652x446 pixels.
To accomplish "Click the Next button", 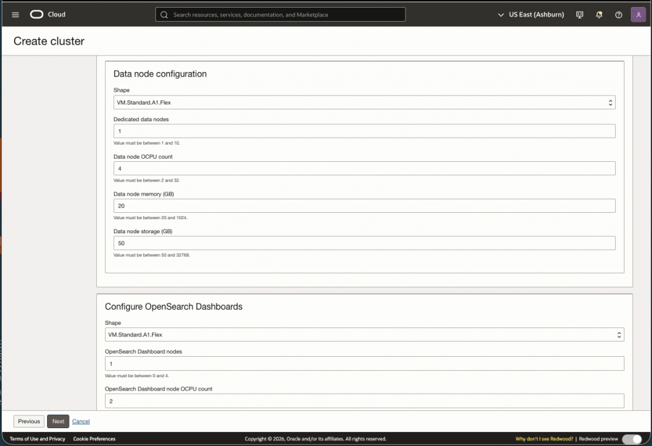I will (58, 421).
